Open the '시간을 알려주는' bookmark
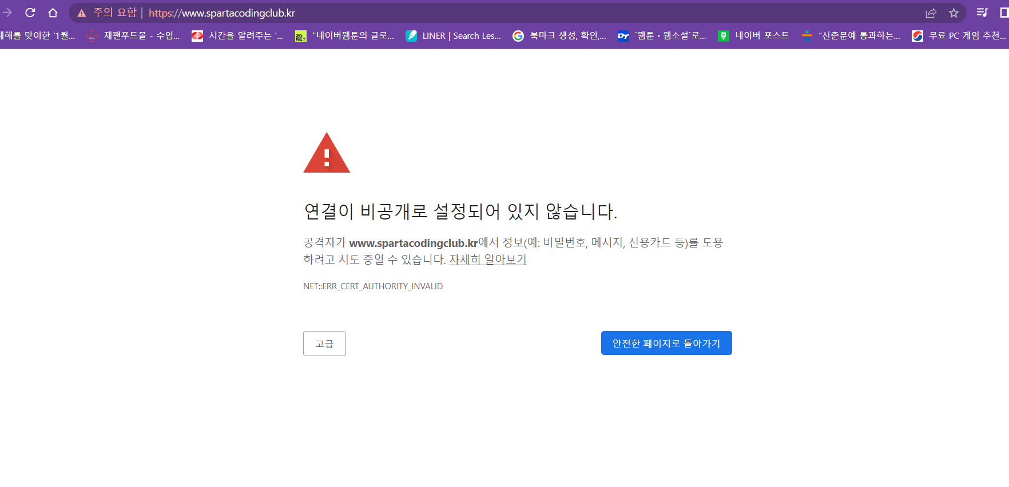The width and height of the screenshot is (1009, 487). tap(237, 35)
